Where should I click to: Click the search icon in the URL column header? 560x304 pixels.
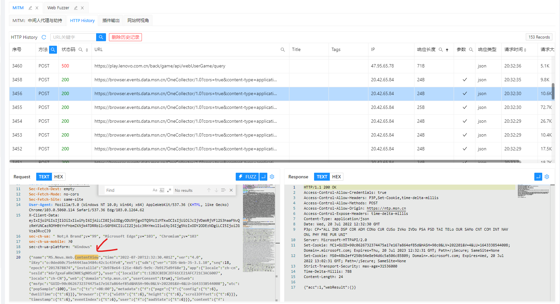pos(282,49)
